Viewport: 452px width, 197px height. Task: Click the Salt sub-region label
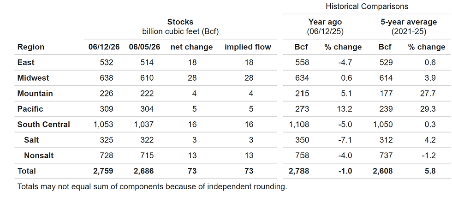31,140
